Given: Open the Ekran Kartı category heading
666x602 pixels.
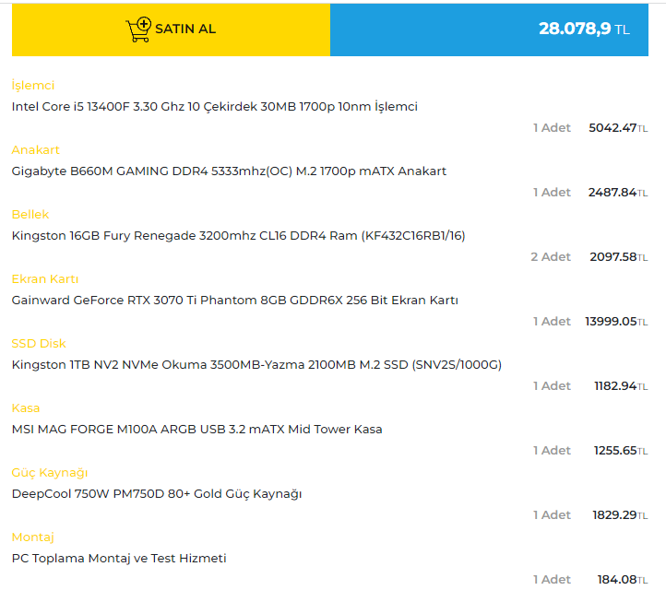Looking at the screenshot, I should click(45, 279).
